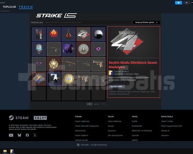Open the notifications bell icon
This screenshot has height=154, width=193.
click(186, 3)
